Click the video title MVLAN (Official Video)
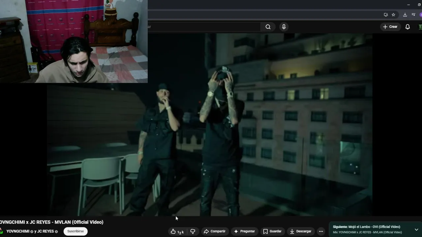The height and width of the screenshot is (237, 422). pyautogui.click(x=51, y=222)
